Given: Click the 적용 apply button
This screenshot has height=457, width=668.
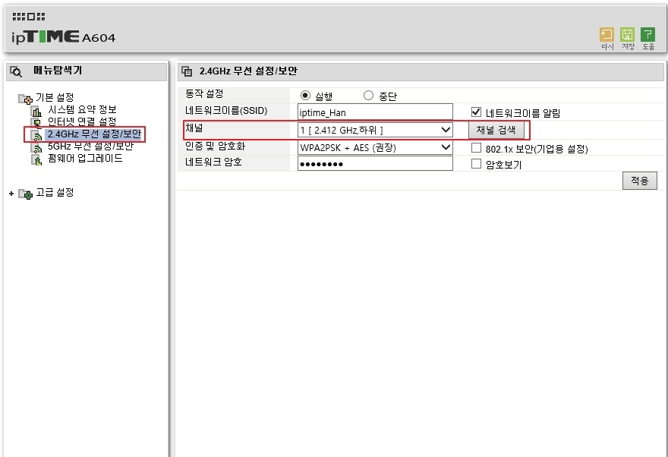Looking at the screenshot, I should [x=639, y=181].
